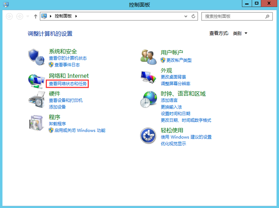Open the 系统和安全 shield icon
This screenshot has width=279, height=208.
(36, 57)
